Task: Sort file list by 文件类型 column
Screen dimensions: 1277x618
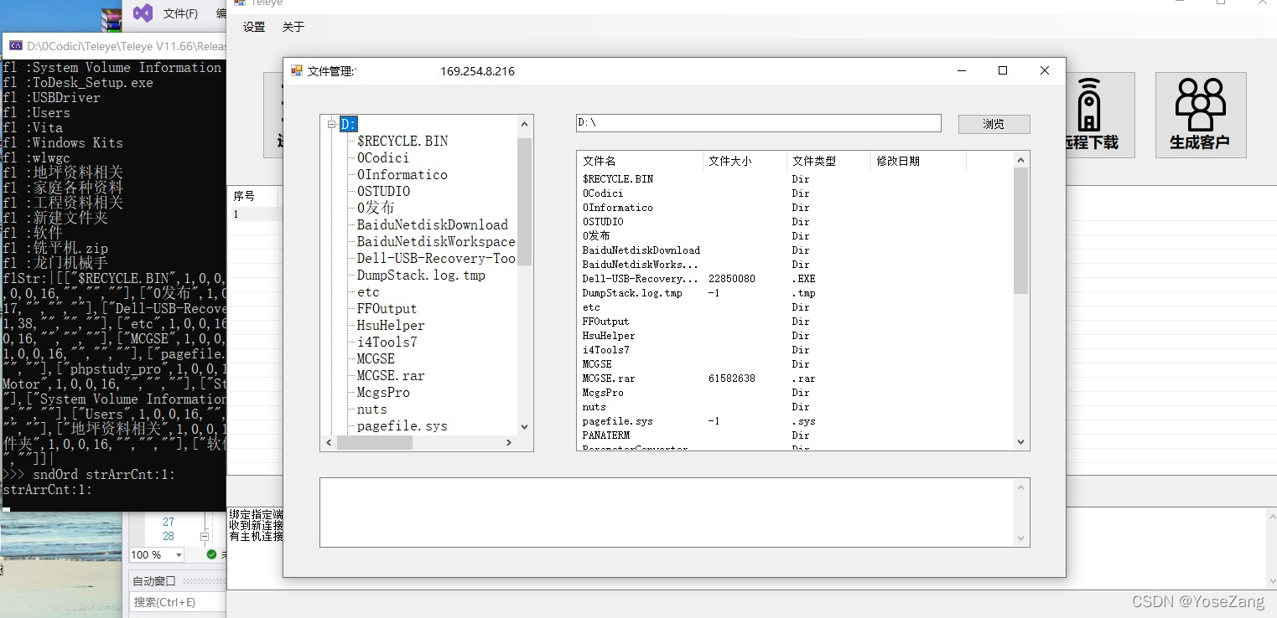Action: coord(828,161)
